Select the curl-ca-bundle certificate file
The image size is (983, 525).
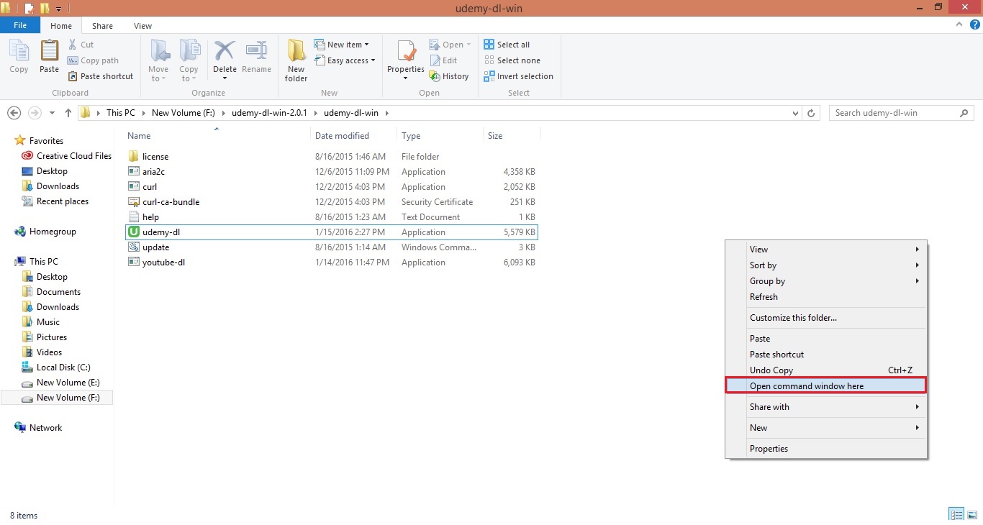point(331,202)
